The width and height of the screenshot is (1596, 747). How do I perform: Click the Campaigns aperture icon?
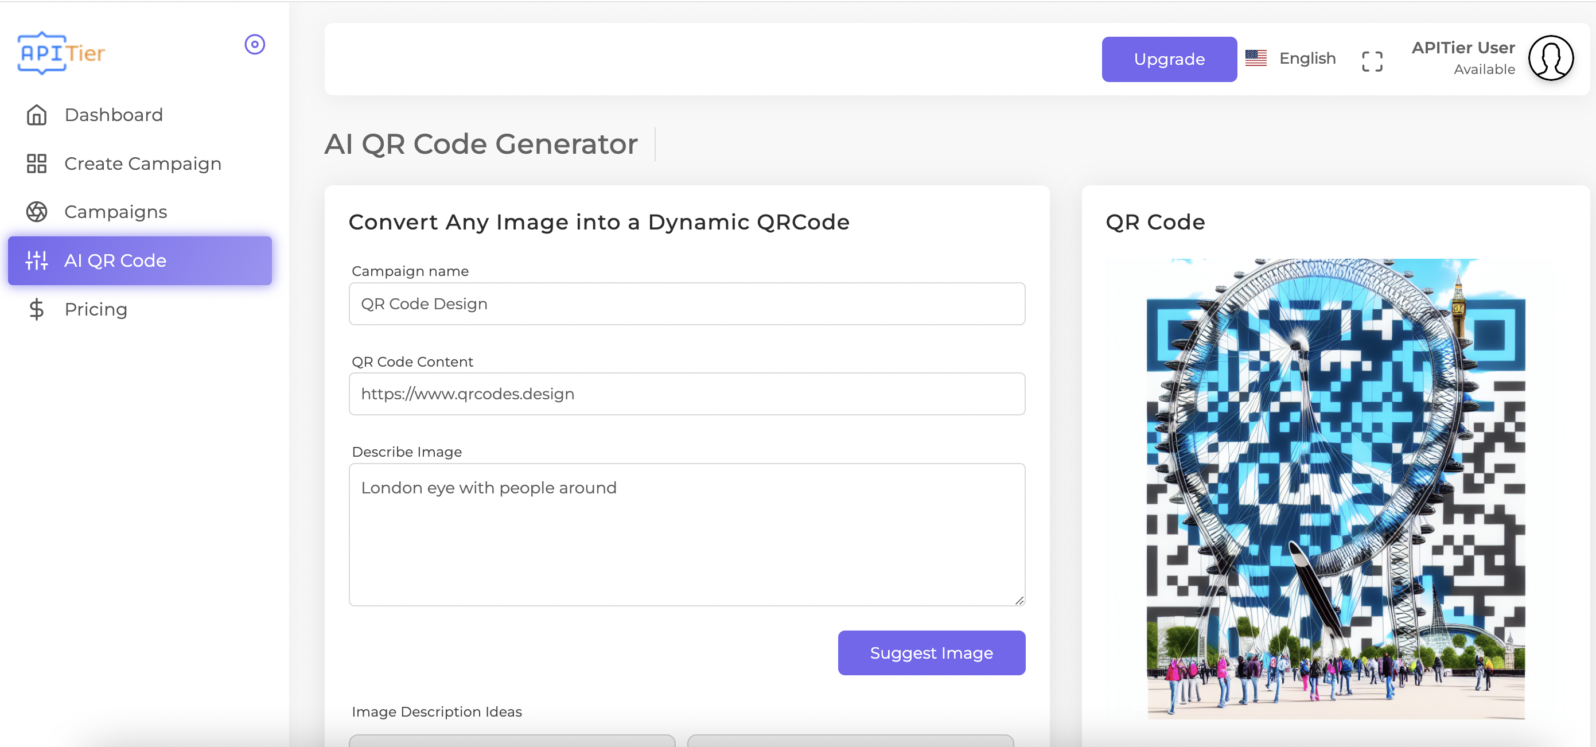(37, 212)
